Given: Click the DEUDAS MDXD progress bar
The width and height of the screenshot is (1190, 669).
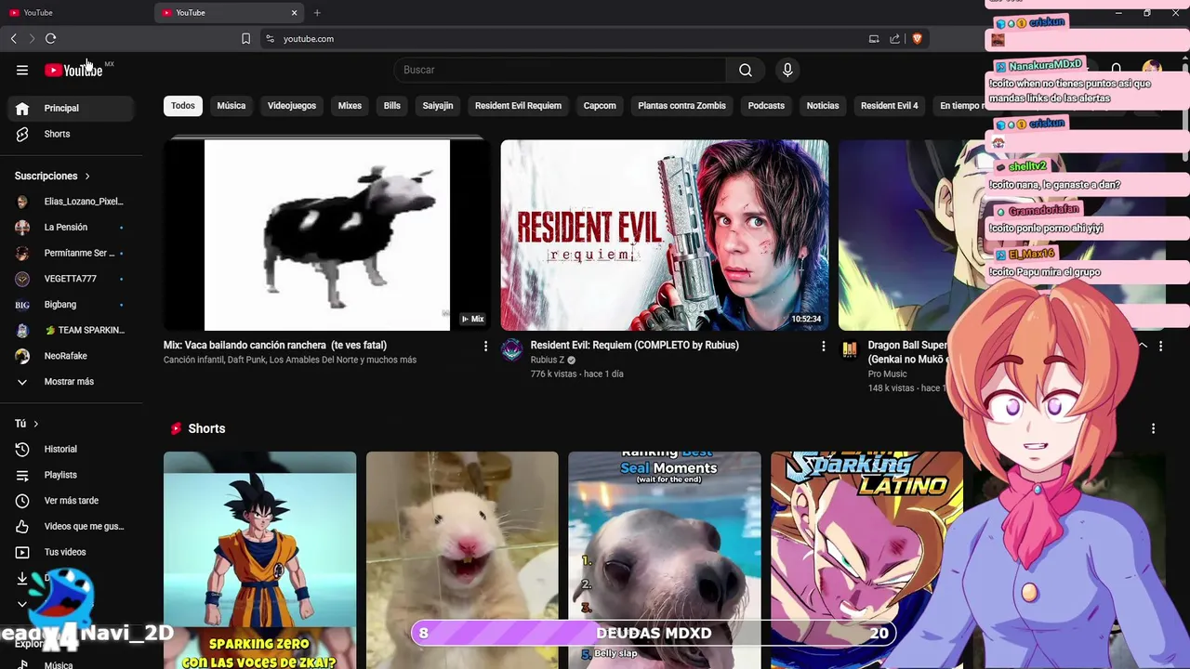Looking at the screenshot, I should (x=654, y=633).
